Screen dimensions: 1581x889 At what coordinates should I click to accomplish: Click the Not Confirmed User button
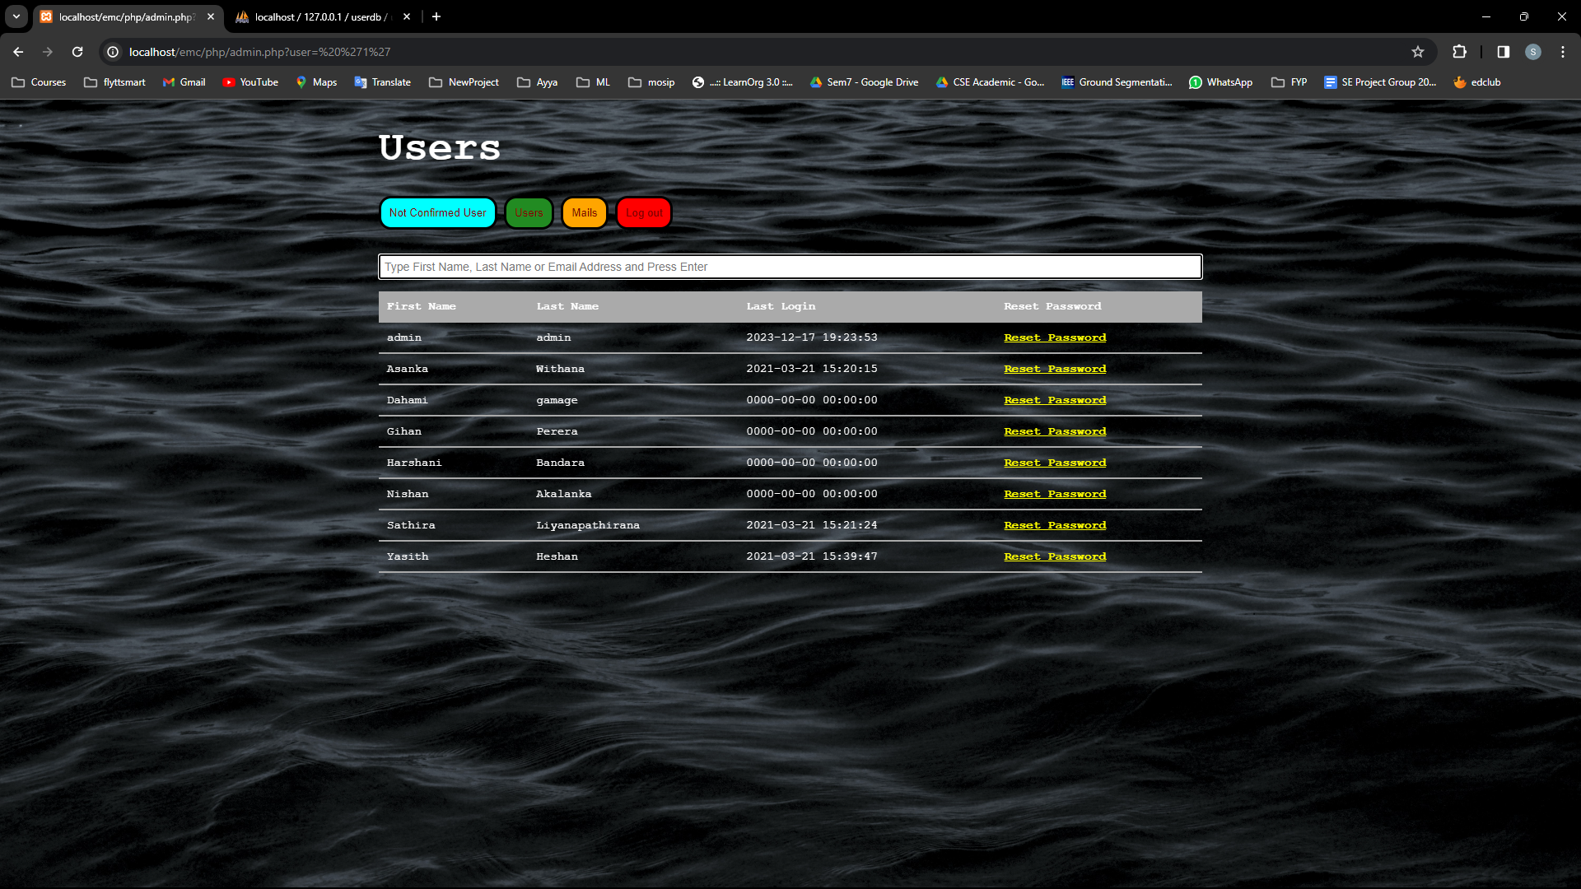pos(438,213)
